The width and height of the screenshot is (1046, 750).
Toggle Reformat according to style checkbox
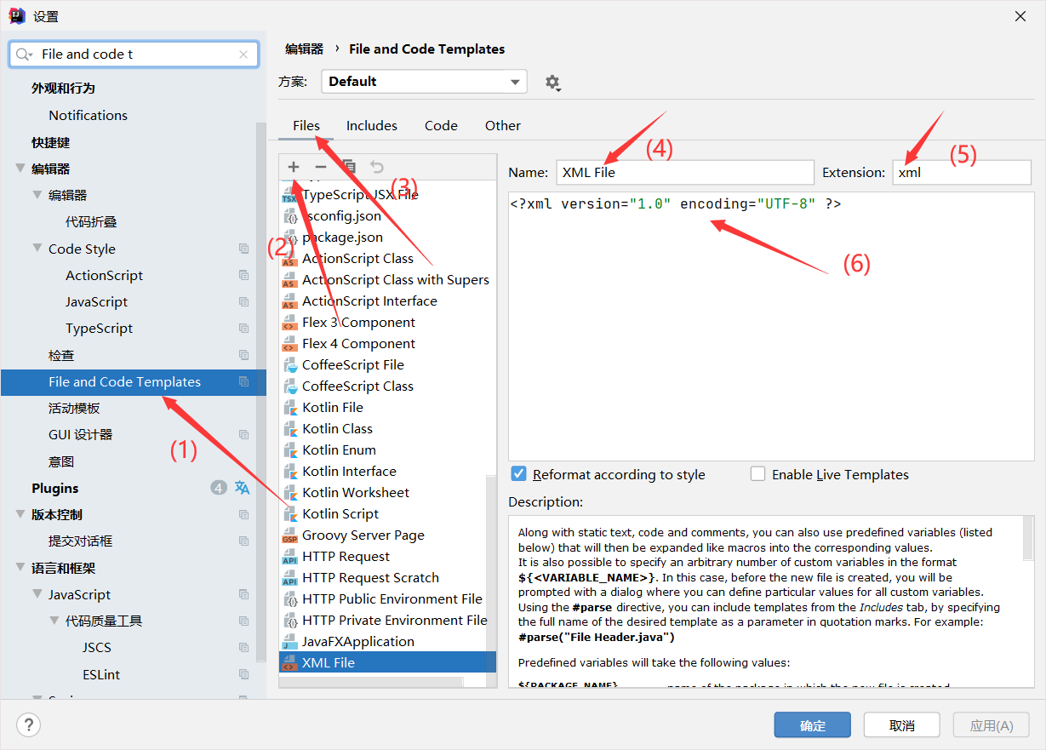pyautogui.click(x=518, y=474)
